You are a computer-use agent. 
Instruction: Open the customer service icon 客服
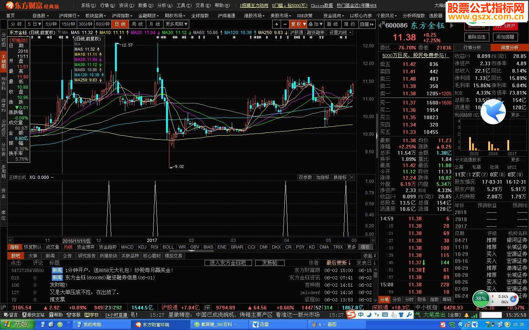point(74,315)
